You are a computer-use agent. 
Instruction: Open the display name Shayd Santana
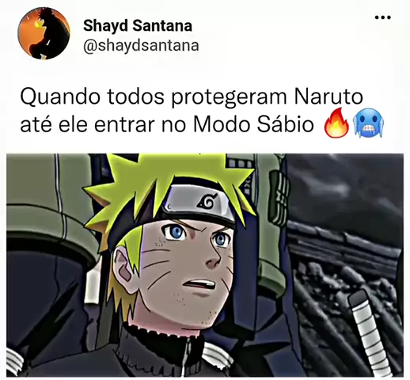pos(138,26)
